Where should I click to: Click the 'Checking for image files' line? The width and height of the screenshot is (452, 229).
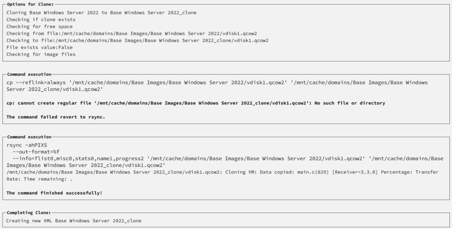(x=41, y=54)
